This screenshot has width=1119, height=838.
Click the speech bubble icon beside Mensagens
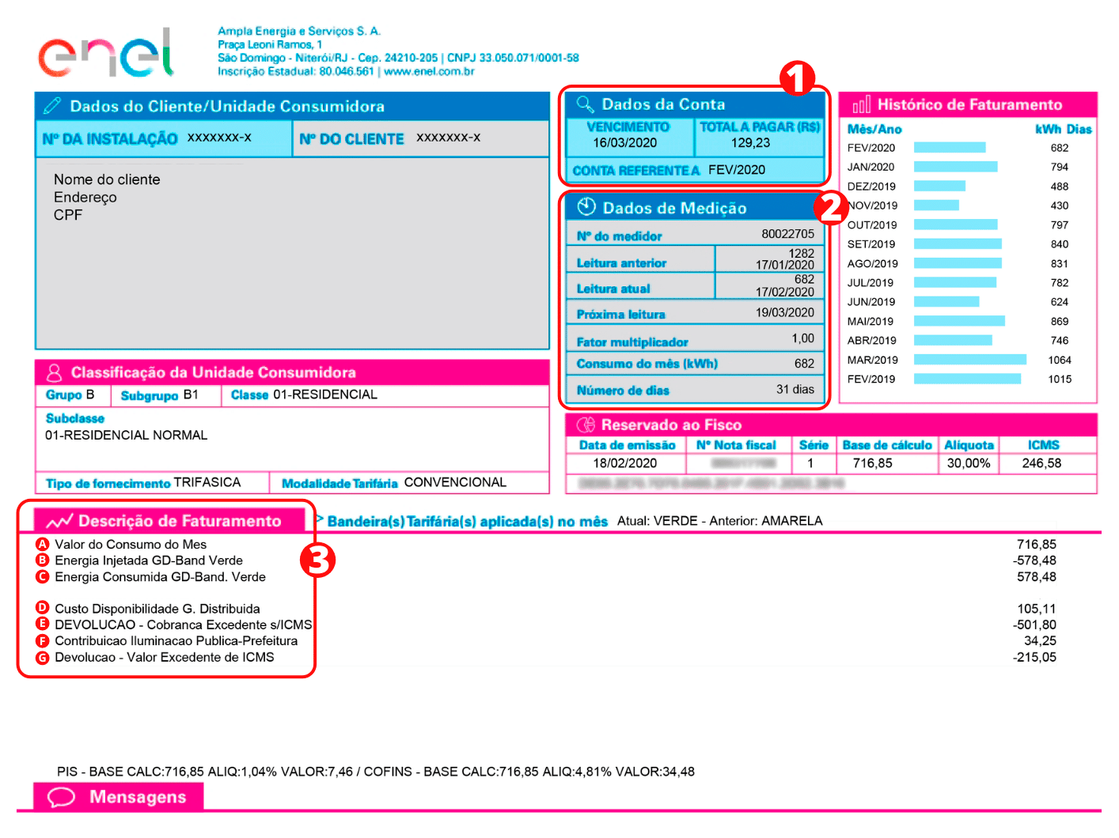pos(62,797)
